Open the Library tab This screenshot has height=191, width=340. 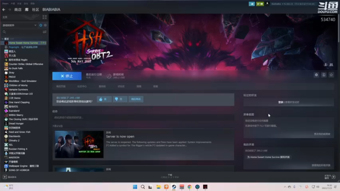[x=27, y=9]
